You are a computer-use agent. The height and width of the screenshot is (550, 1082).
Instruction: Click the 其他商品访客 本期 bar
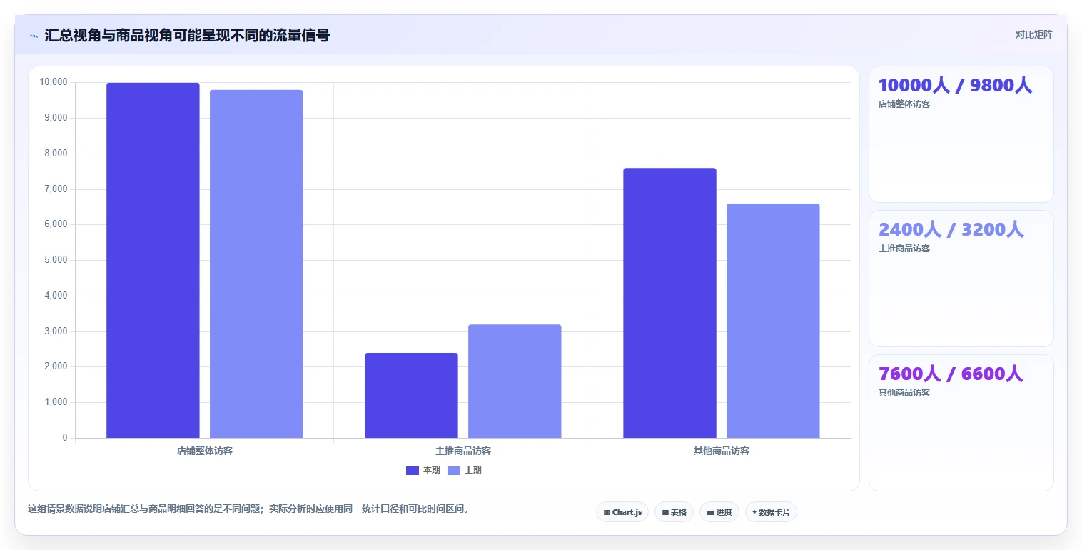(669, 303)
